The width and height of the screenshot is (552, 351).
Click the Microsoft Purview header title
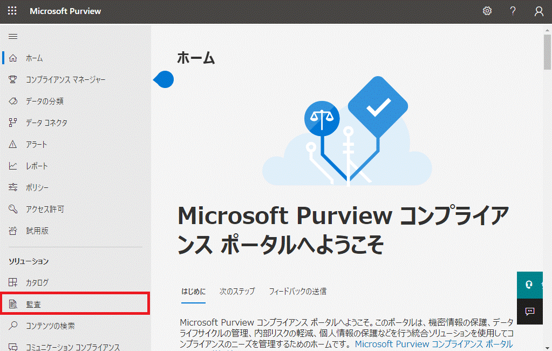pos(65,11)
